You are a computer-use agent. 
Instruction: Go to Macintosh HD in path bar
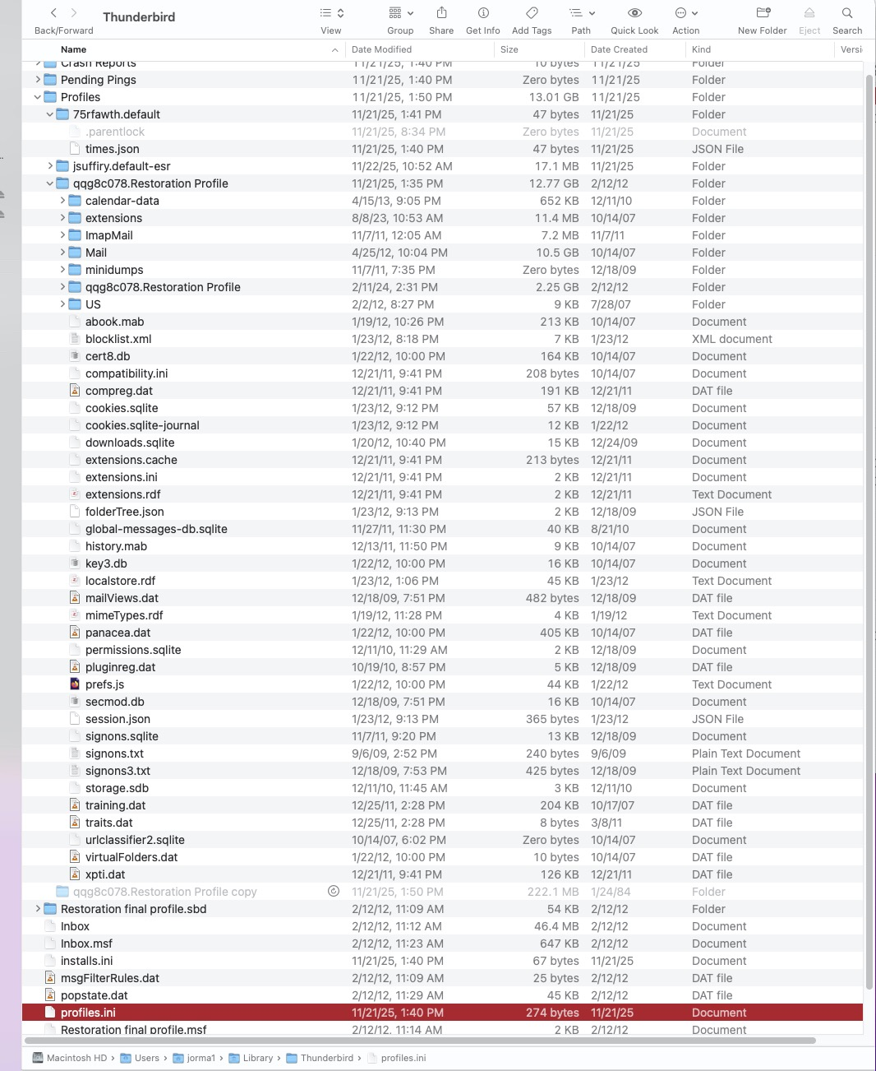[x=70, y=1058]
